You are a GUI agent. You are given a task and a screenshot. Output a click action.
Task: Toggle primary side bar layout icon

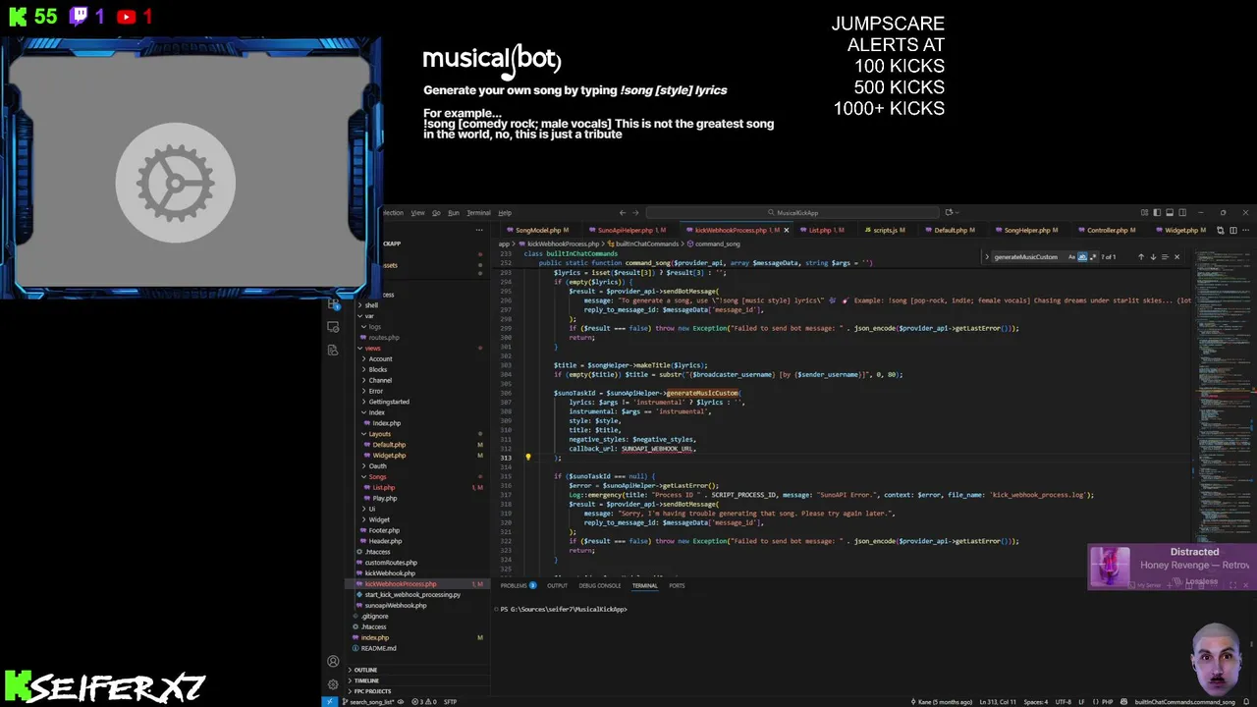pyautogui.click(x=1157, y=212)
